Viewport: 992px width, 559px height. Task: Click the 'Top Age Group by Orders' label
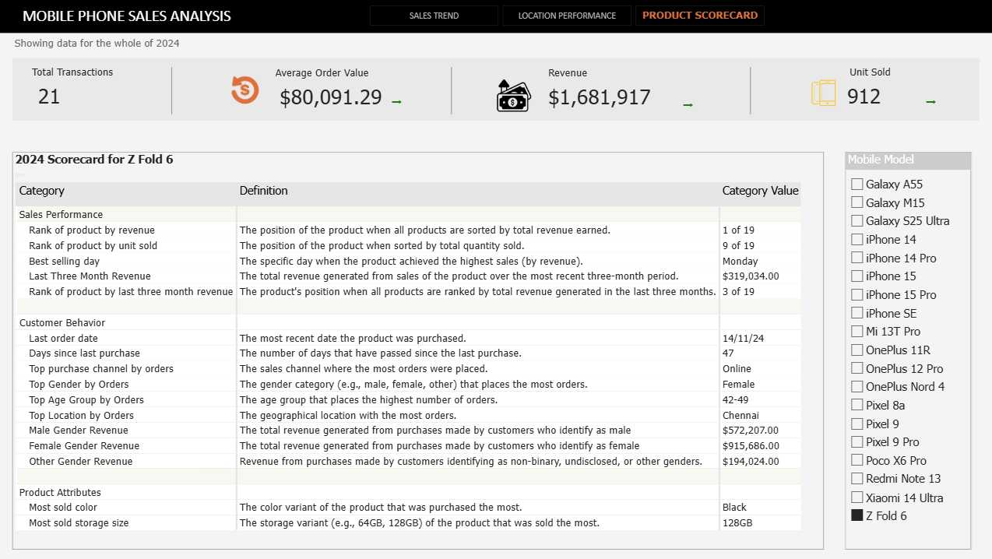click(86, 400)
